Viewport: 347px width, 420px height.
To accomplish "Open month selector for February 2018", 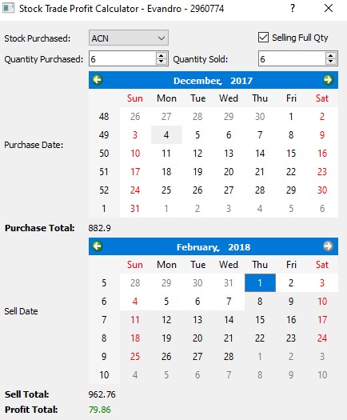I will 197,247.
